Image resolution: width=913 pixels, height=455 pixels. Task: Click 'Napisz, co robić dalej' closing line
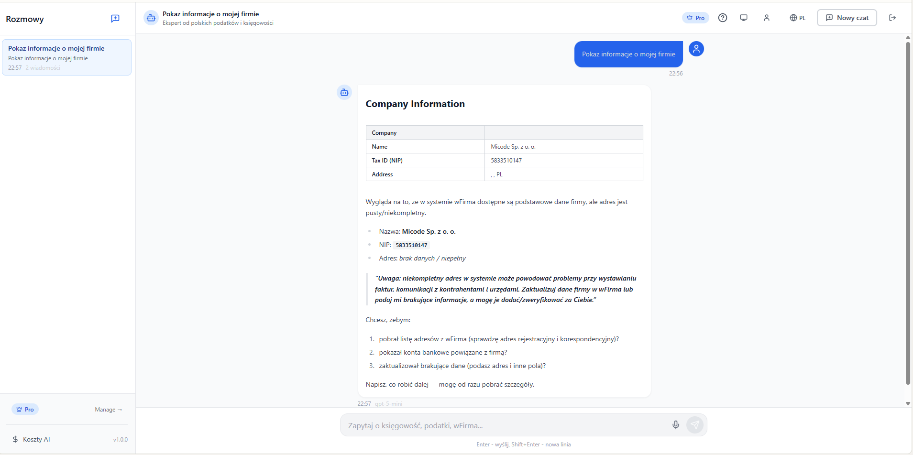tap(450, 384)
